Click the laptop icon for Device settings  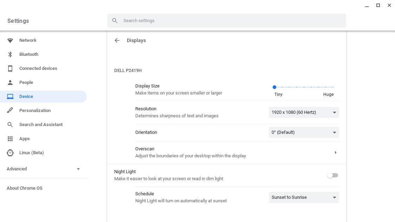(10, 96)
